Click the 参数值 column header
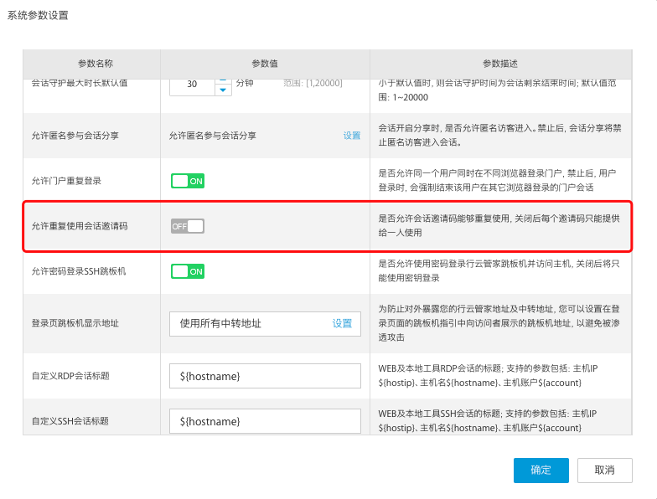This screenshot has width=657, height=499. coord(265,64)
